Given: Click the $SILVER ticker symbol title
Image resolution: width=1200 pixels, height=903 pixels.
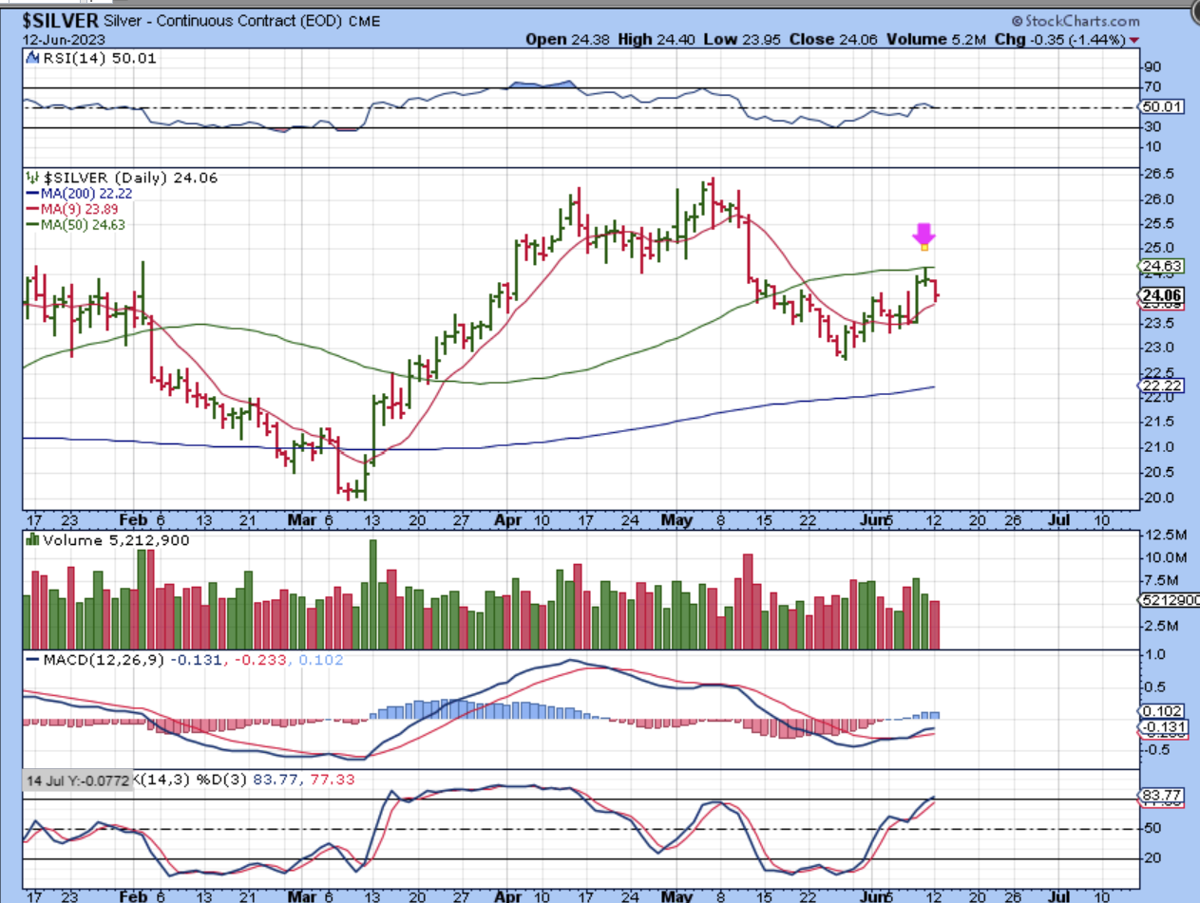Looking at the screenshot, I should pyautogui.click(x=59, y=20).
